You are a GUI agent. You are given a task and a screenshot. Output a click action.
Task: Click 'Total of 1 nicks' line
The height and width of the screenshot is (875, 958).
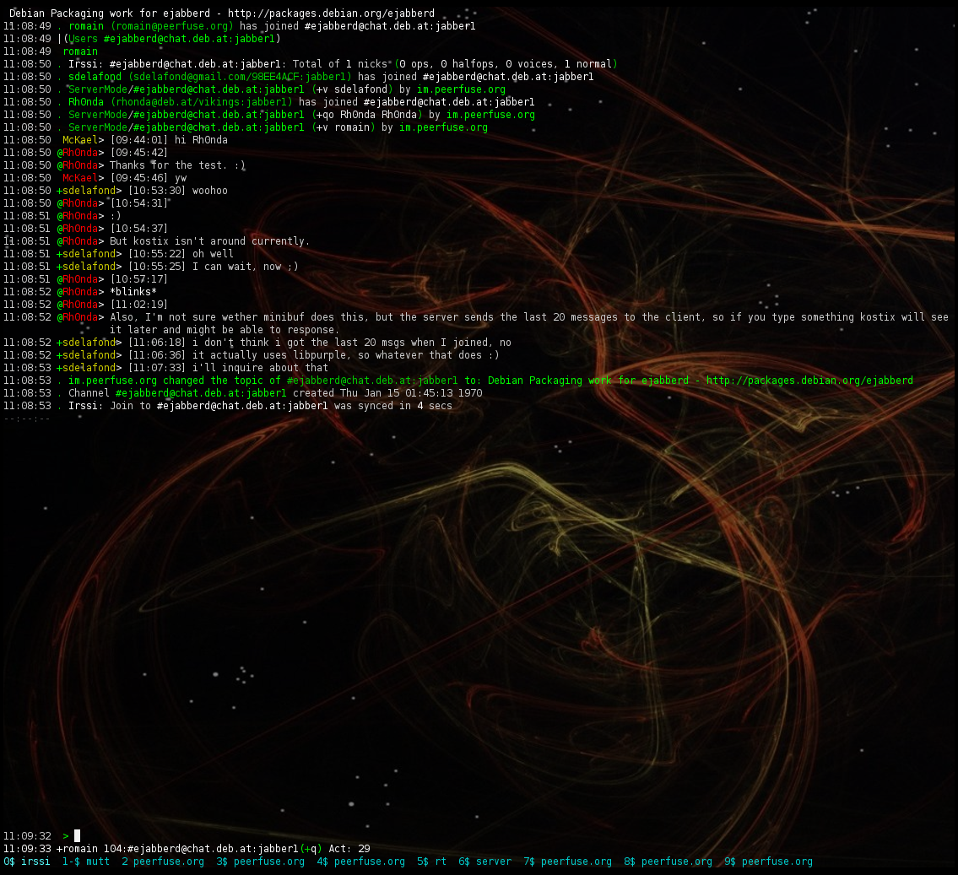pos(339,63)
